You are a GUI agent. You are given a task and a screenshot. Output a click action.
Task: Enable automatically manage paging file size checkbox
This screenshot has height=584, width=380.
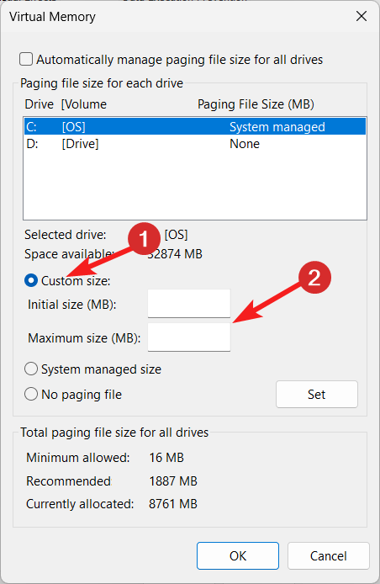click(26, 59)
